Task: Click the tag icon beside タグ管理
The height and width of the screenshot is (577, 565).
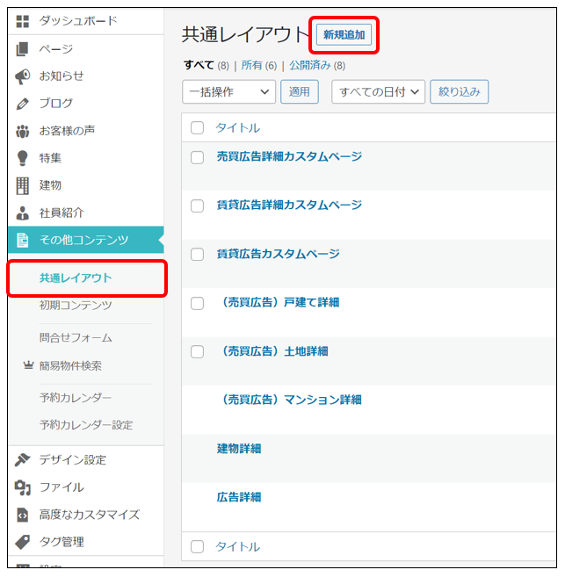Action: 23,542
